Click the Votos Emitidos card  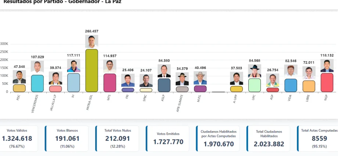168,138
